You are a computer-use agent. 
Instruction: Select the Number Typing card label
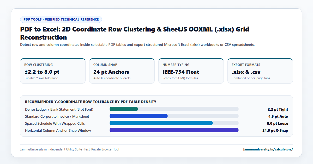(x=176, y=65)
